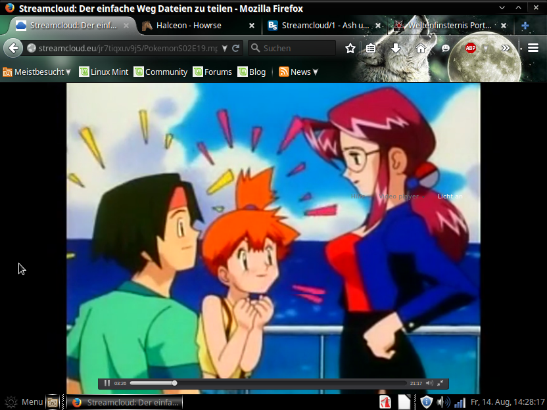Open the Video player link overlay
The image size is (547, 410).
tap(398, 196)
